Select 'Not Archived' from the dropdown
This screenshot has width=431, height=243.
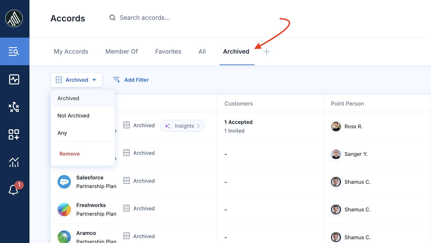coord(73,116)
